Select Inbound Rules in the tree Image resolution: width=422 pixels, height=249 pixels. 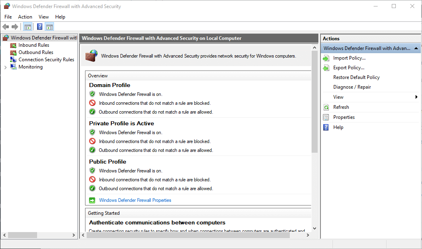(33, 45)
